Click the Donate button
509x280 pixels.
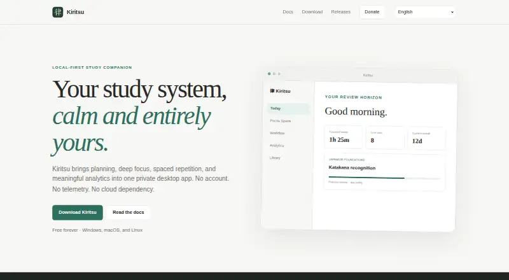pyautogui.click(x=372, y=12)
